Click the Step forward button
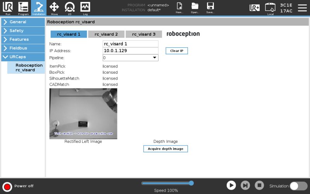The width and height of the screenshot is (310, 194). (245, 185)
